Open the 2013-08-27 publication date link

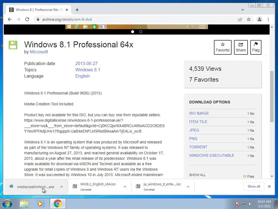click(x=86, y=63)
